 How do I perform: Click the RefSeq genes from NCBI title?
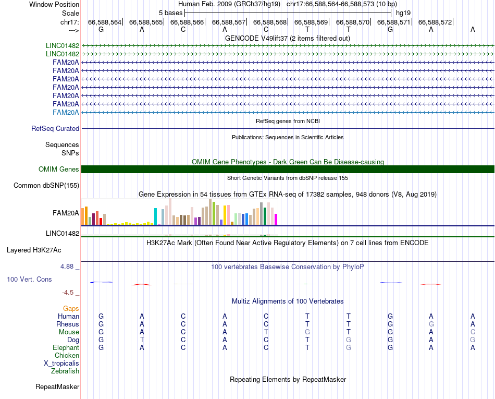tap(288, 121)
